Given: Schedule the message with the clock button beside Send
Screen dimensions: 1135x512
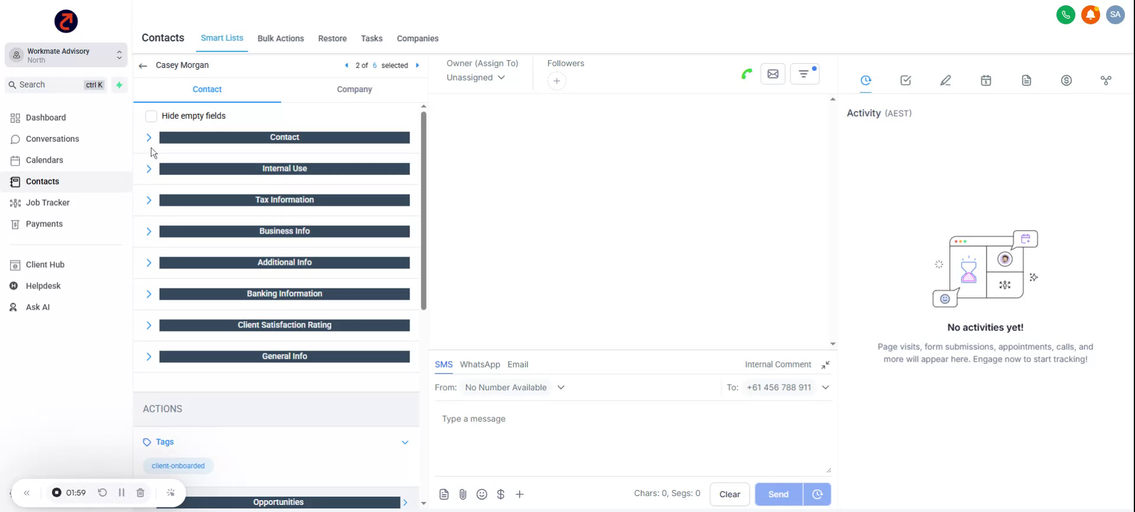Looking at the screenshot, I should click(x=817, y=494).
